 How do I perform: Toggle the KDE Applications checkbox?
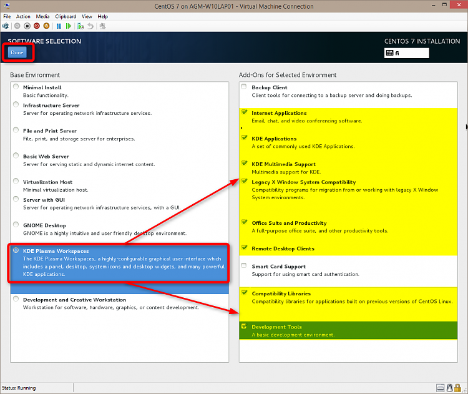(x=245, y=137)
